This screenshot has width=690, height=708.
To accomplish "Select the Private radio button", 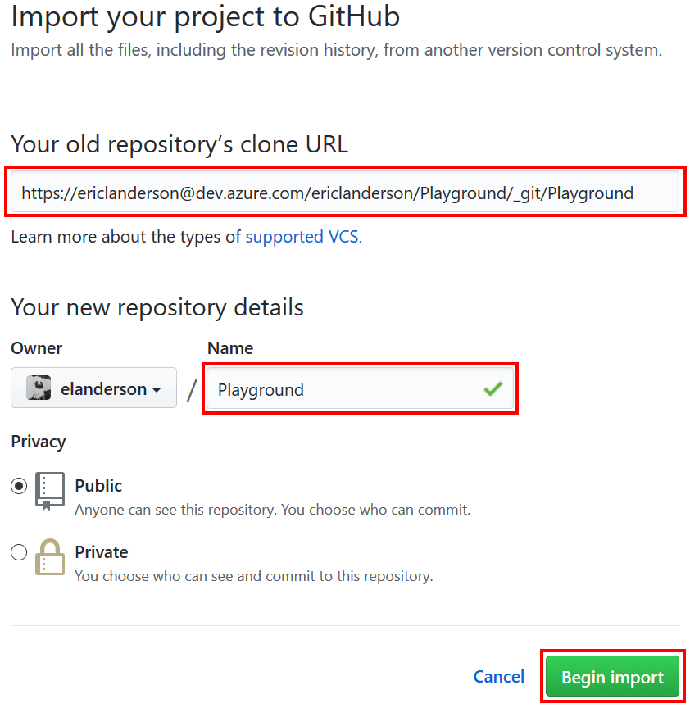I will click(19, 552).
